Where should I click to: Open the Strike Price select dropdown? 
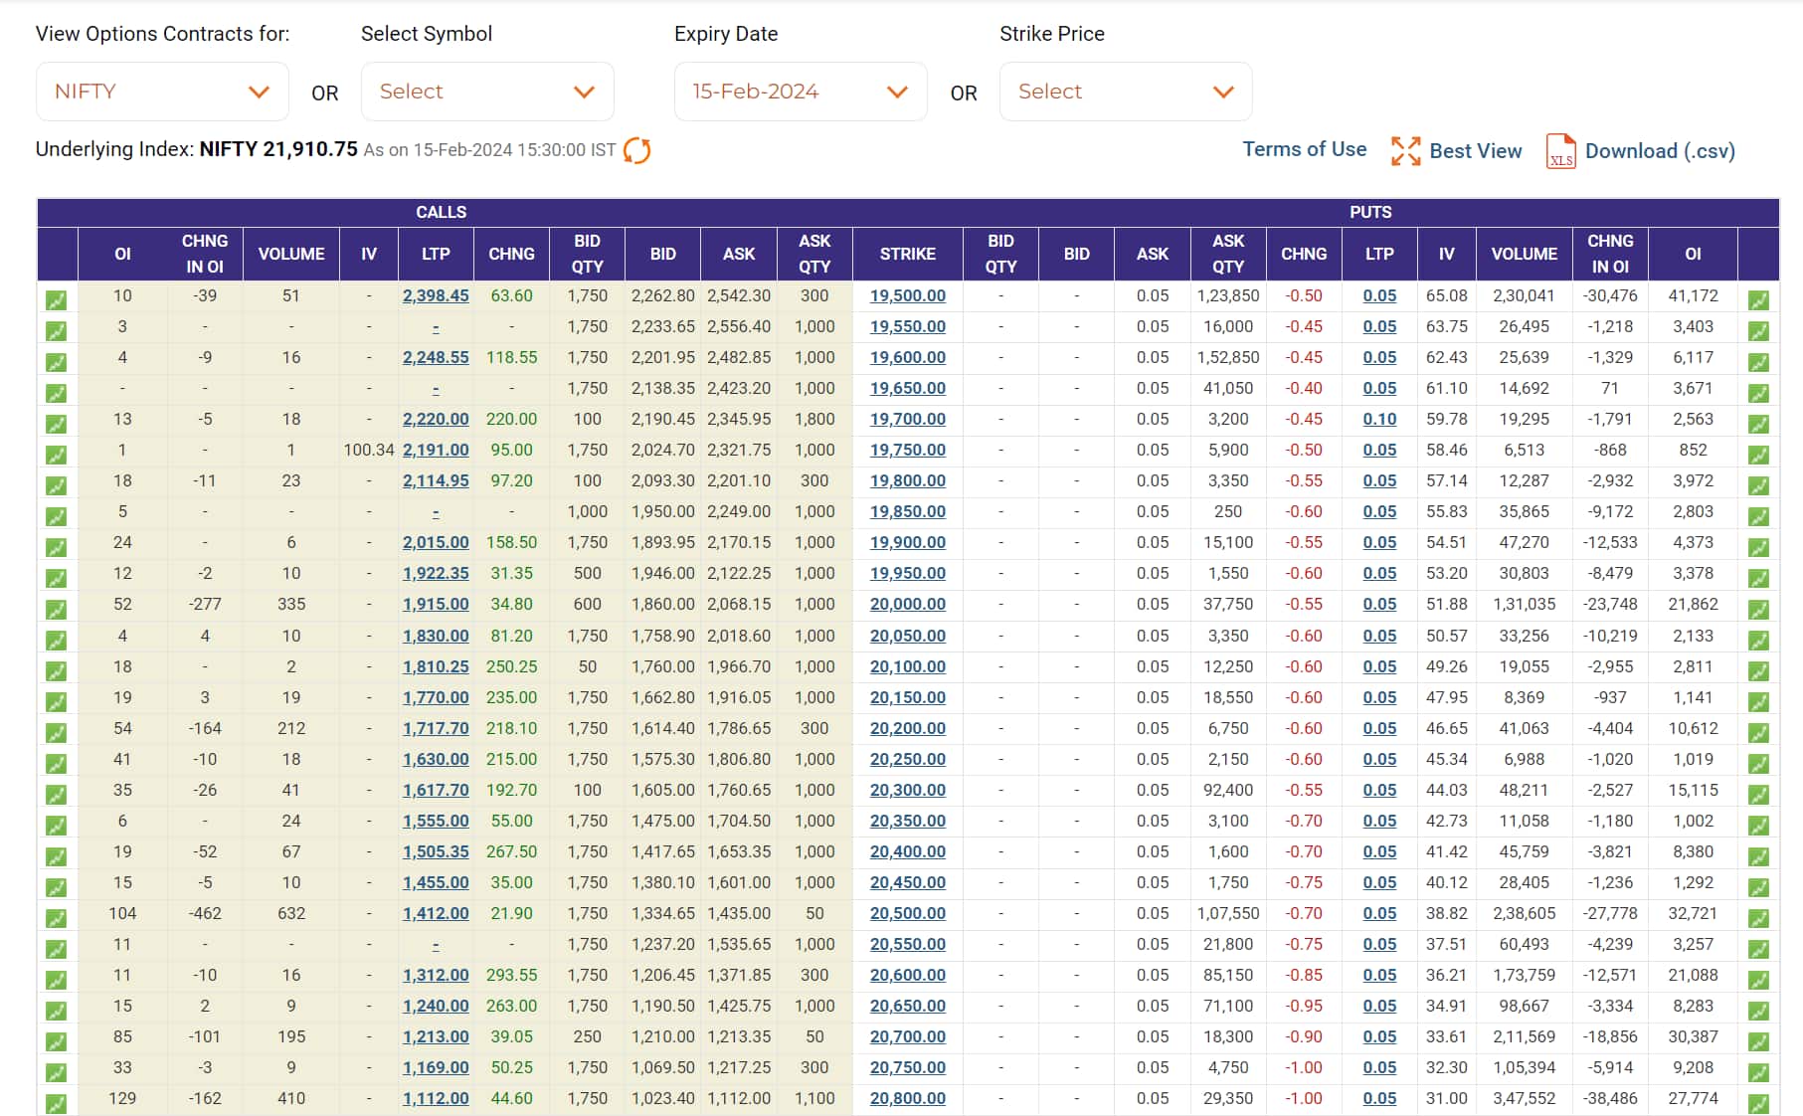[1125, 92]
